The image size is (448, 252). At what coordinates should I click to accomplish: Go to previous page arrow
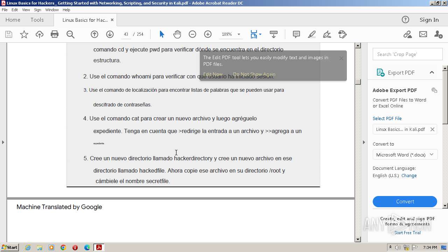point(94,34)
